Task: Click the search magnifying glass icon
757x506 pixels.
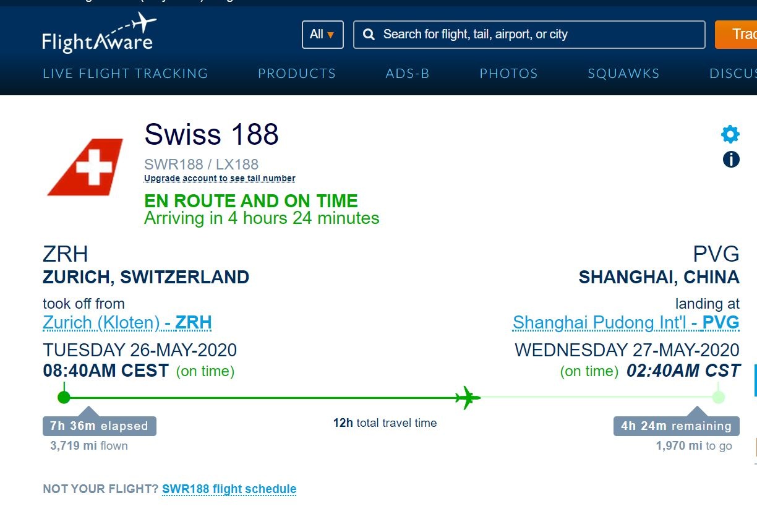Action: [369, 35]
